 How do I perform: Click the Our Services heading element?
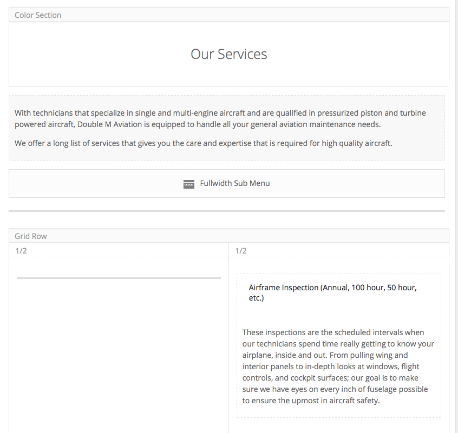click(x=228, y=54)
